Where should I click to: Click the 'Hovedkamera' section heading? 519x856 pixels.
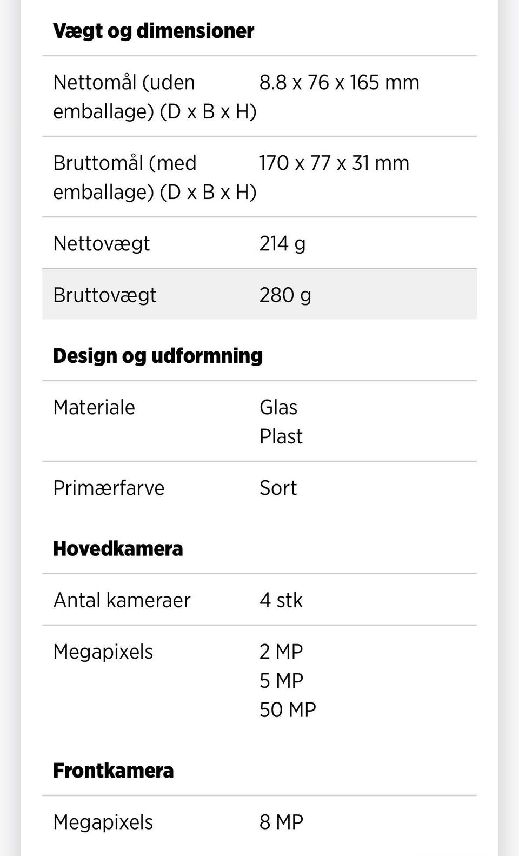[x=118, y=549]
